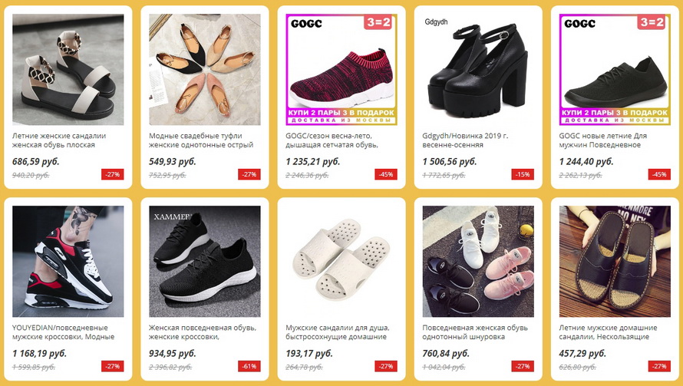
Task: Open the pointed wedding flats product image
Action: tap(205, 70)
